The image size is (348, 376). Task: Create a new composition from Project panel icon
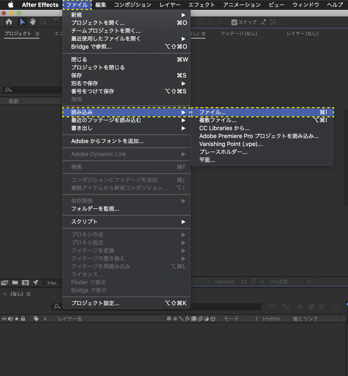click(25, 283)
